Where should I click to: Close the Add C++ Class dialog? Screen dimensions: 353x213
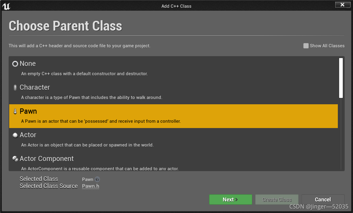tap(342, 4)
